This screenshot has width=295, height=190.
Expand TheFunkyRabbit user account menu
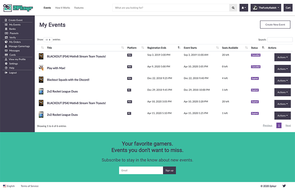tap(266, 8)
